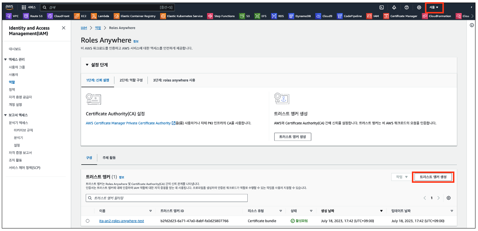Focus the top console search box

pos(107,7)
